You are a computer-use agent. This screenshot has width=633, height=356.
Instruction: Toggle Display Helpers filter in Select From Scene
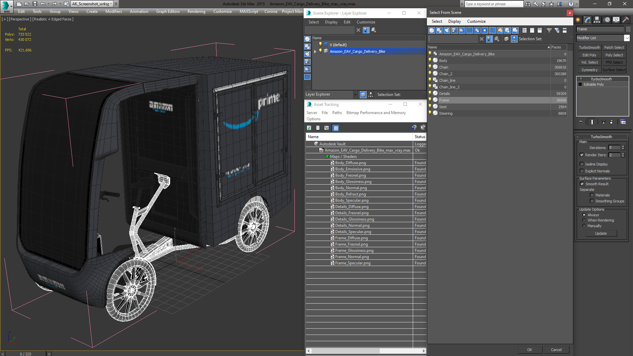(462, 30)
